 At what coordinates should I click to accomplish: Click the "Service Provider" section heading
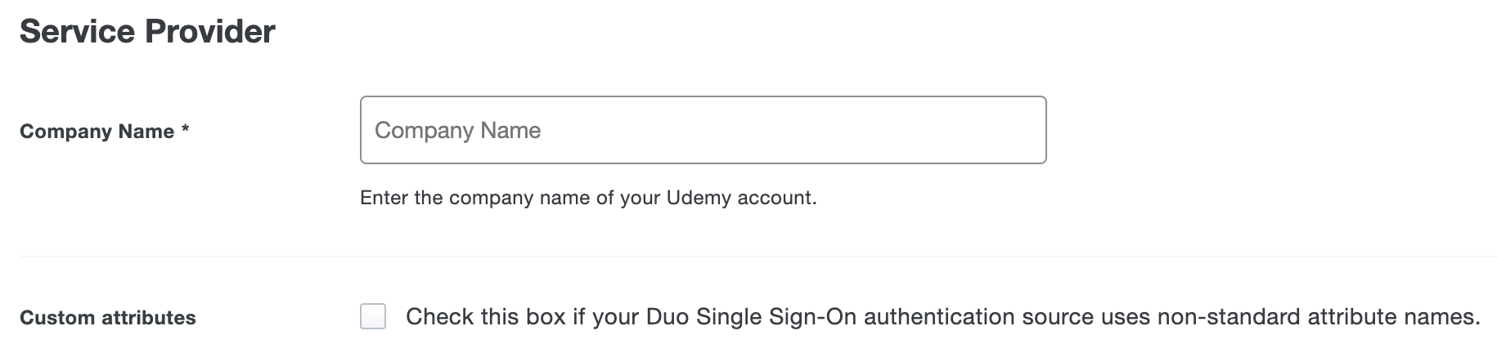click(147, 32)
